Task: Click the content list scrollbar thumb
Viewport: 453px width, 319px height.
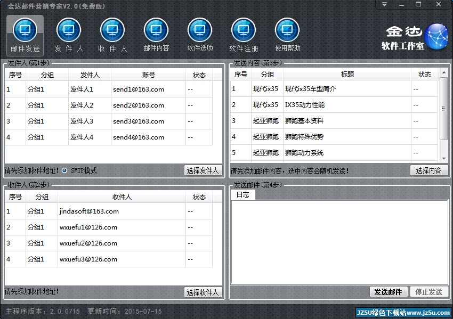Action: coord(444,108)
